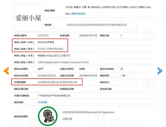The height and width of the screenshot is (127, 166).
Task: Select Chinese address 韩国首尔市龙山区汉江大路100
Action: (x=54, y=55)
